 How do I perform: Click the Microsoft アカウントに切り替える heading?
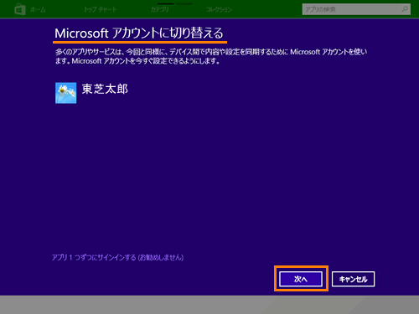pyautogui.click(x=139, y=33)
